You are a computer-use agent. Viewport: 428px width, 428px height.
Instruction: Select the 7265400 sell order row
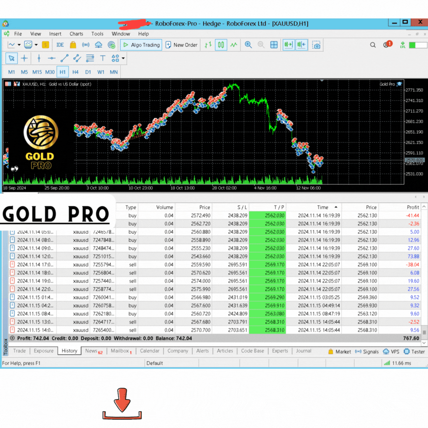214,330
